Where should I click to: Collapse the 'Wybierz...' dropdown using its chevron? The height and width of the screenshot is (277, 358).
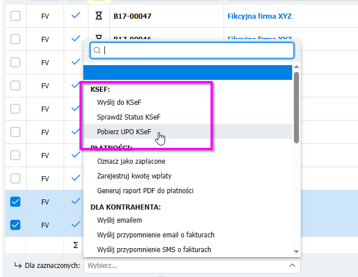pyautogui.click(x=292, y=265)
